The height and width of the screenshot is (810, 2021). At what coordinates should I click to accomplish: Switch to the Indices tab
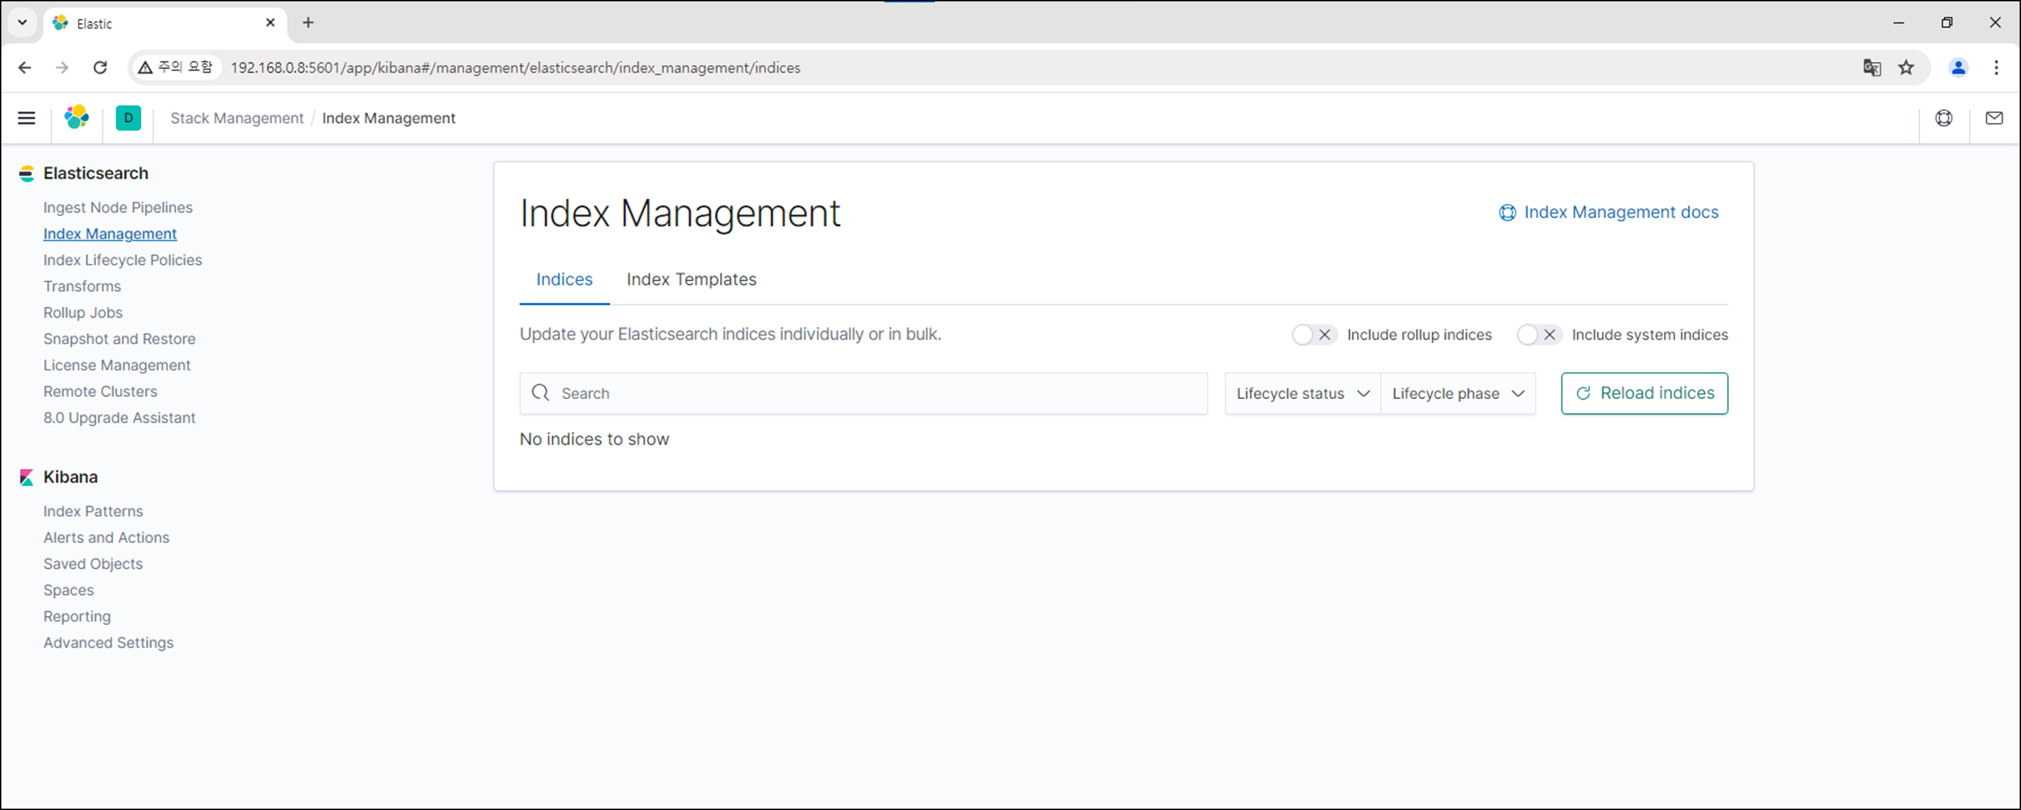(x=564, y=279)
